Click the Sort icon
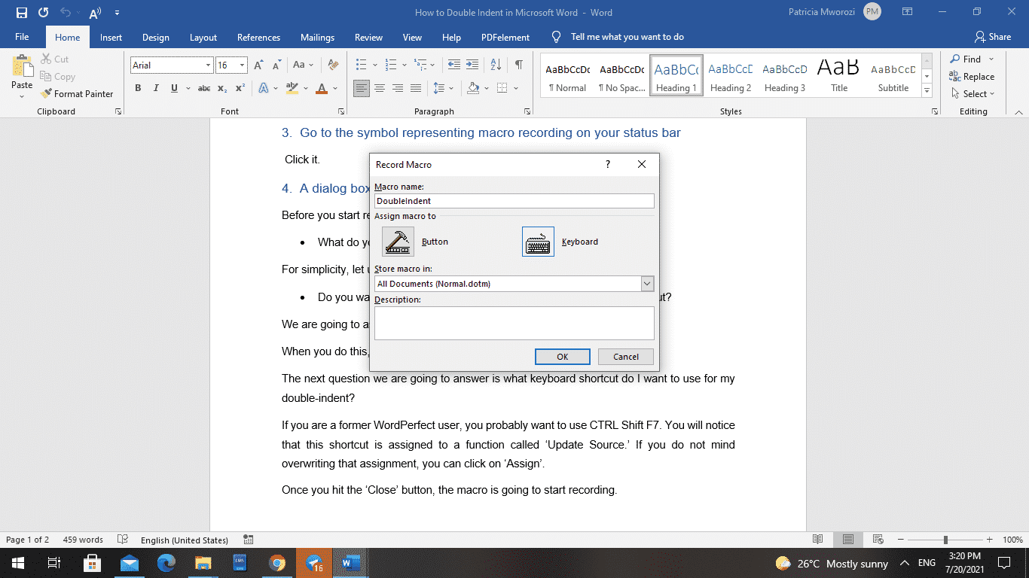The height and width of the screenshot is (578, 1029). tap(496, 65)
